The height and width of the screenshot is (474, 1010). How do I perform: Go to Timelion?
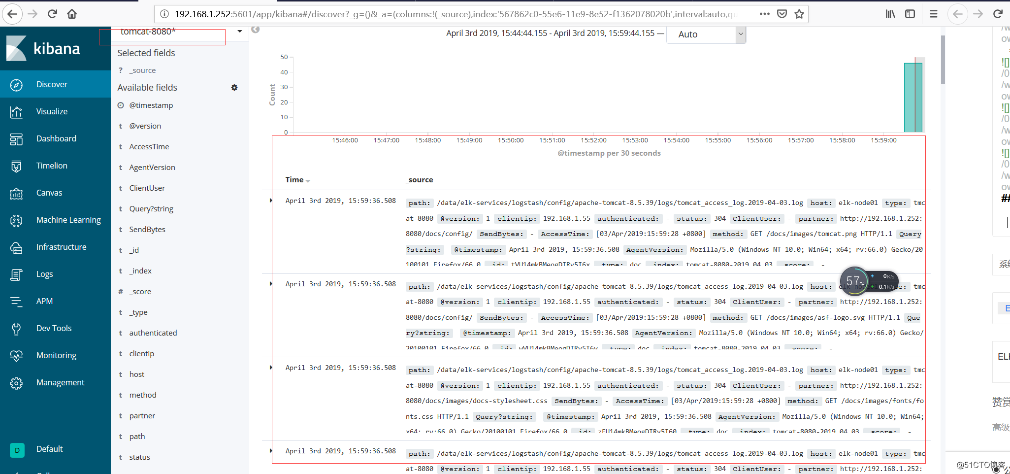pos(55,166)
